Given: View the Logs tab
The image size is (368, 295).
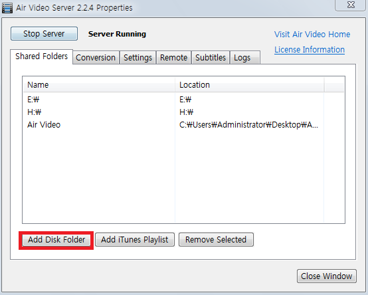Looking at the screenshot, I should point(245,58).
